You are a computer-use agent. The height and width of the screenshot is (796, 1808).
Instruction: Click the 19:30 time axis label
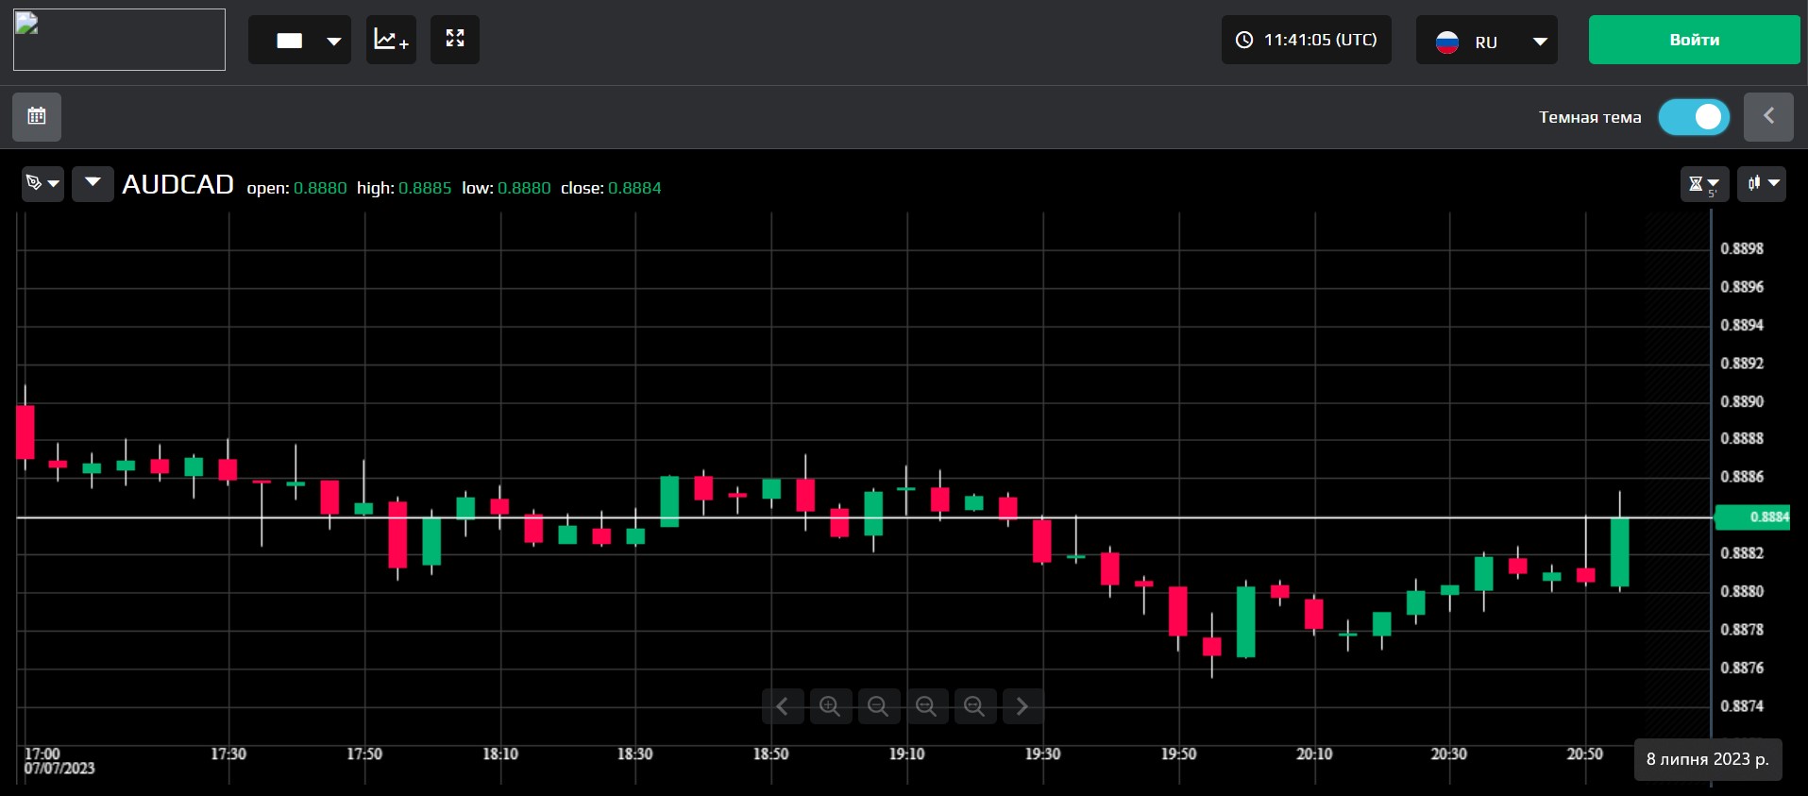[x=1042, y=754]
